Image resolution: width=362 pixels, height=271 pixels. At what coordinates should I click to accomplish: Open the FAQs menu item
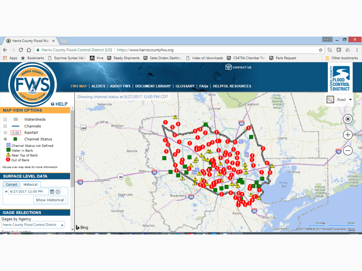point(204,86)
